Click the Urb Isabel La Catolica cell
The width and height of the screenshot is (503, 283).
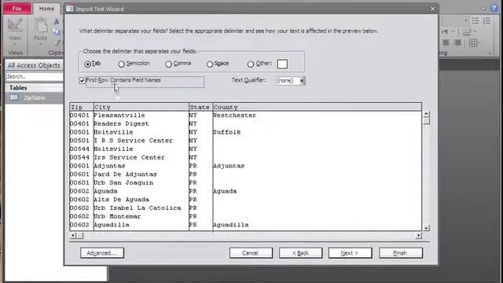tap(138, 208)
